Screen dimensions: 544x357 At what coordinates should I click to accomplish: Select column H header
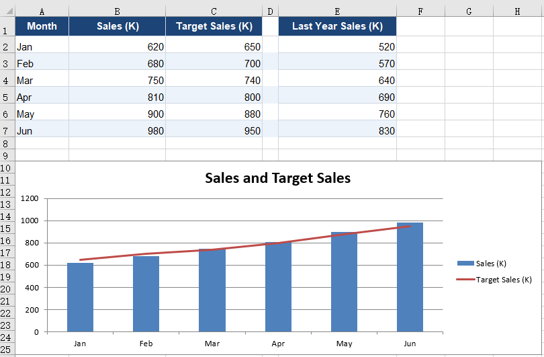[518, 11]
